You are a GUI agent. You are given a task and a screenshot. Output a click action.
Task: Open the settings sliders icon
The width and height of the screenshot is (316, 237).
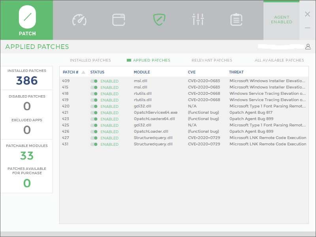coord(198,19)
